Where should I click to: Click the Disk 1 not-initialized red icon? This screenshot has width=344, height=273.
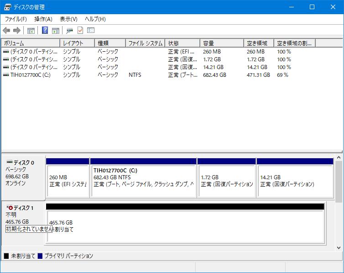click(x=10, y=207)
